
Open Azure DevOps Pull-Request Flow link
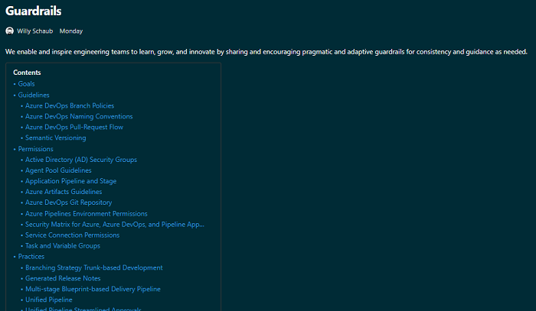tap(74, 127)
